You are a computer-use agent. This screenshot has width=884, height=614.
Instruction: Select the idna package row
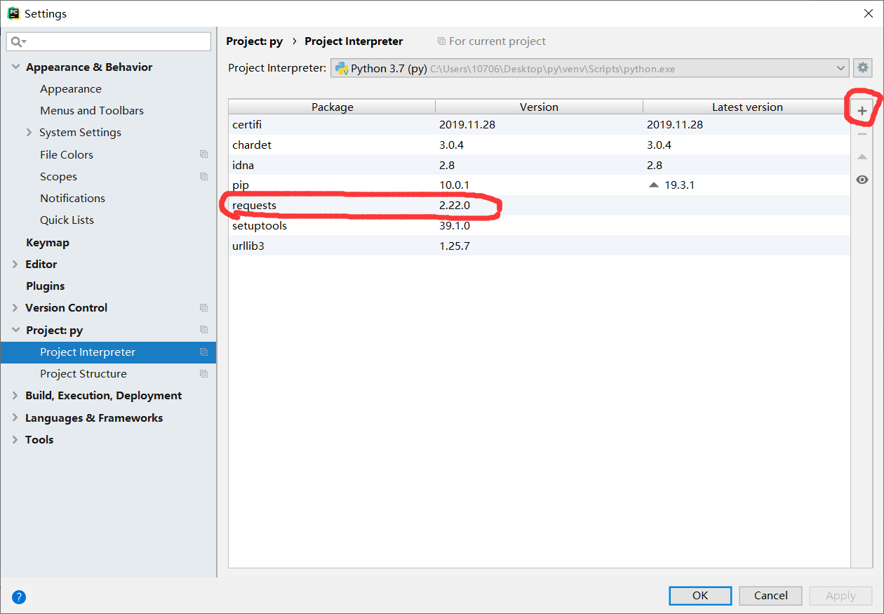tap(539, 166)
